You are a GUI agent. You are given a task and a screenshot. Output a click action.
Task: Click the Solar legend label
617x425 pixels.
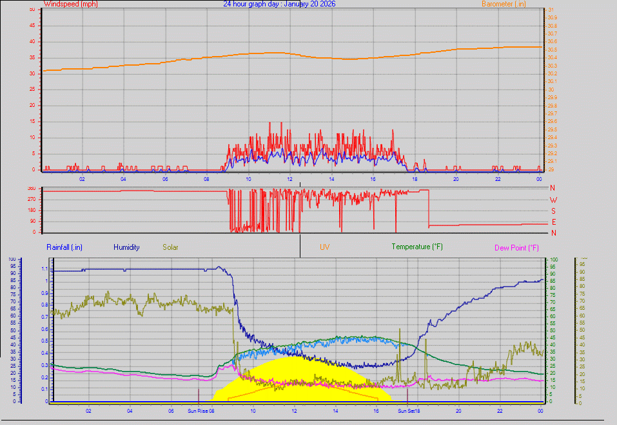click(170, 247)
